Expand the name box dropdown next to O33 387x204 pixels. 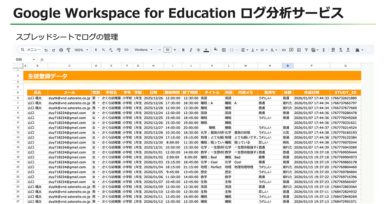34,60
